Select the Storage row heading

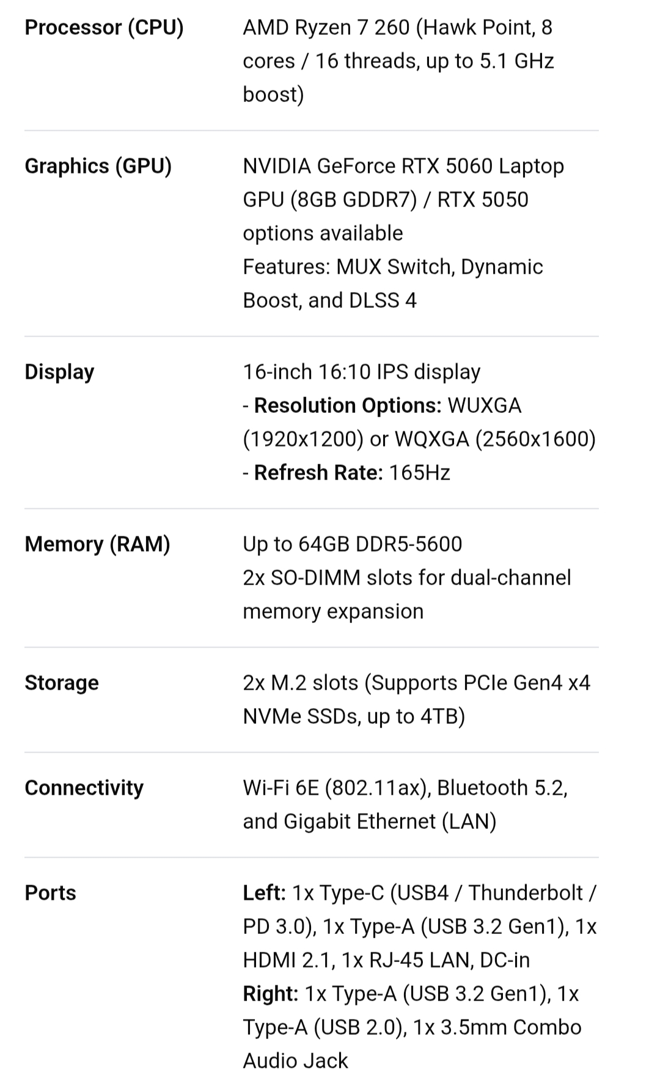point(61,682)
